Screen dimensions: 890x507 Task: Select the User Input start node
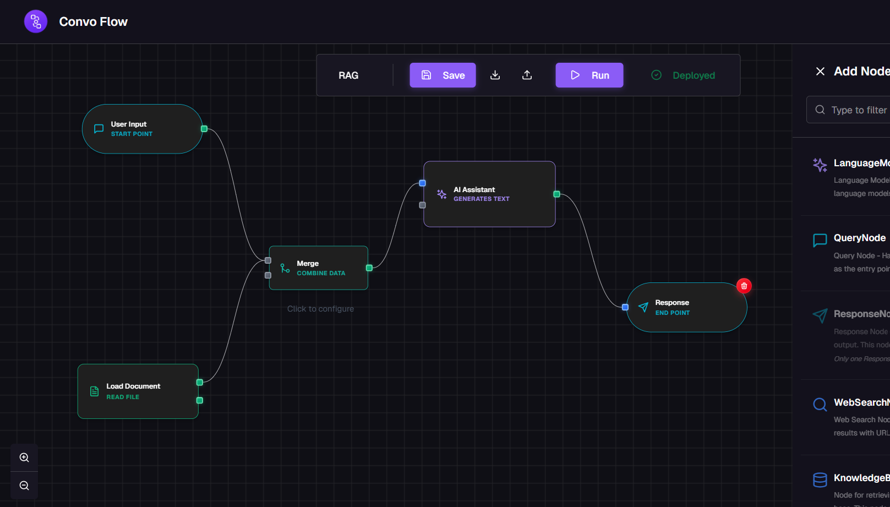click(x=142, y=128)
